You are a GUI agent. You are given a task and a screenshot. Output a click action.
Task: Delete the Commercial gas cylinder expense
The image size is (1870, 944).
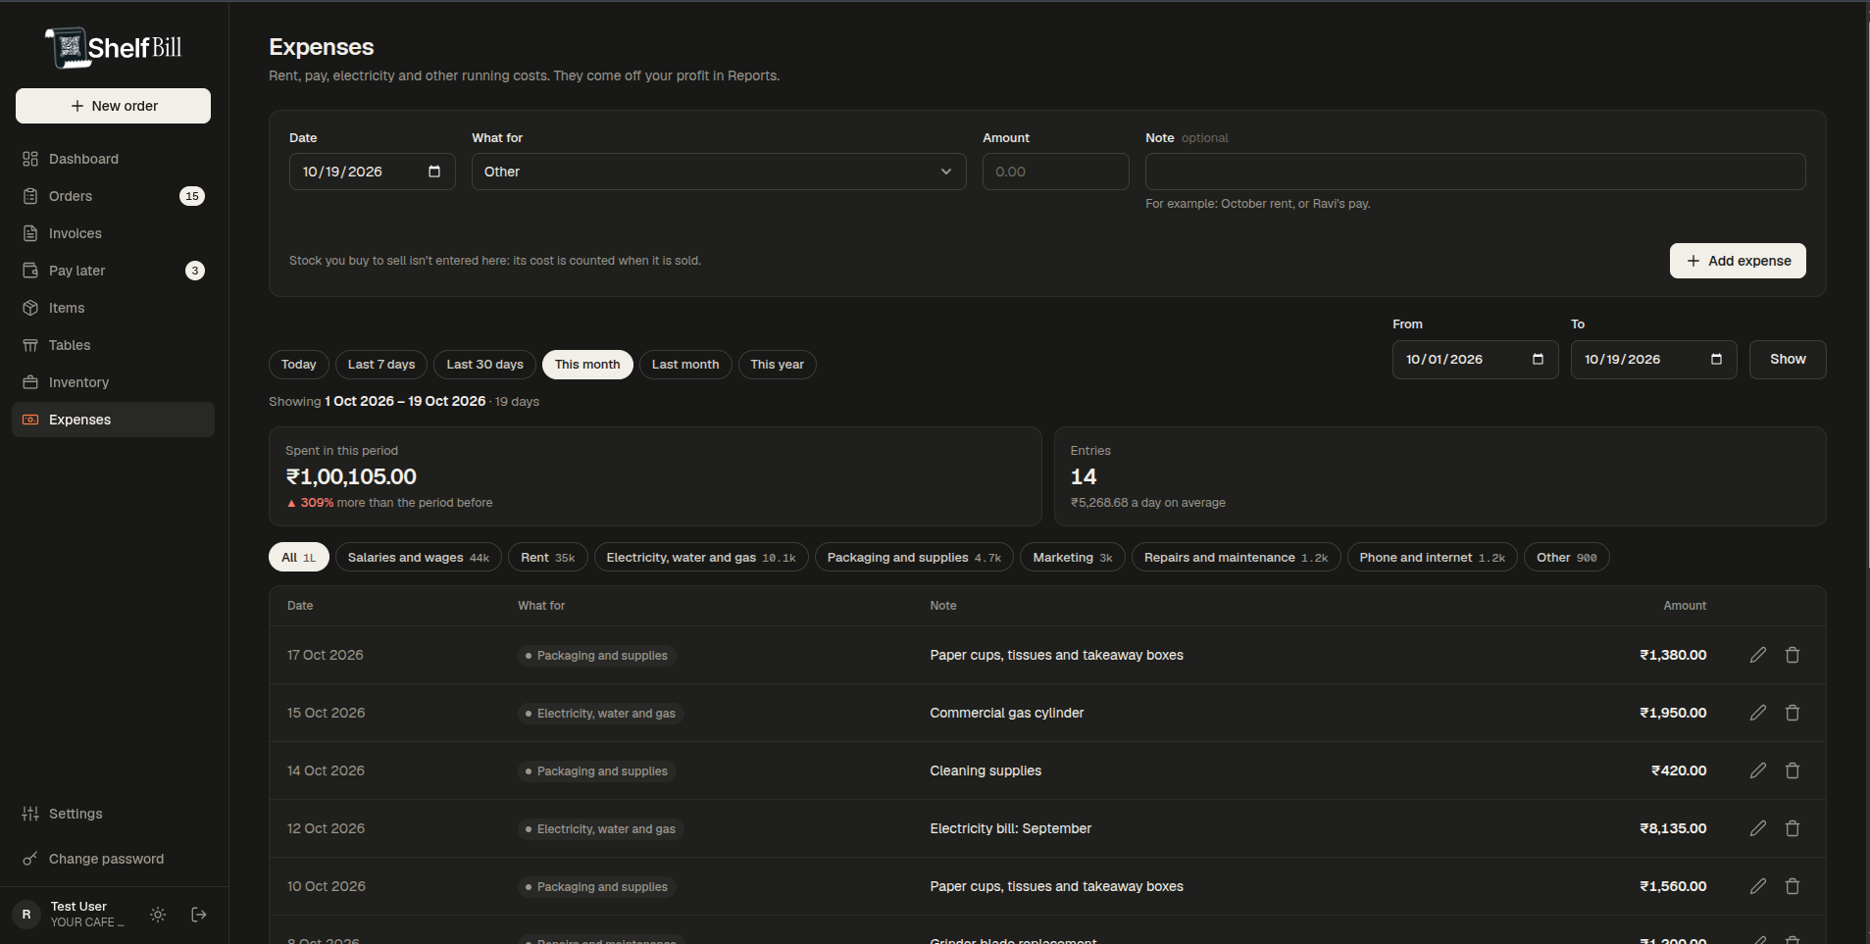1793,713
